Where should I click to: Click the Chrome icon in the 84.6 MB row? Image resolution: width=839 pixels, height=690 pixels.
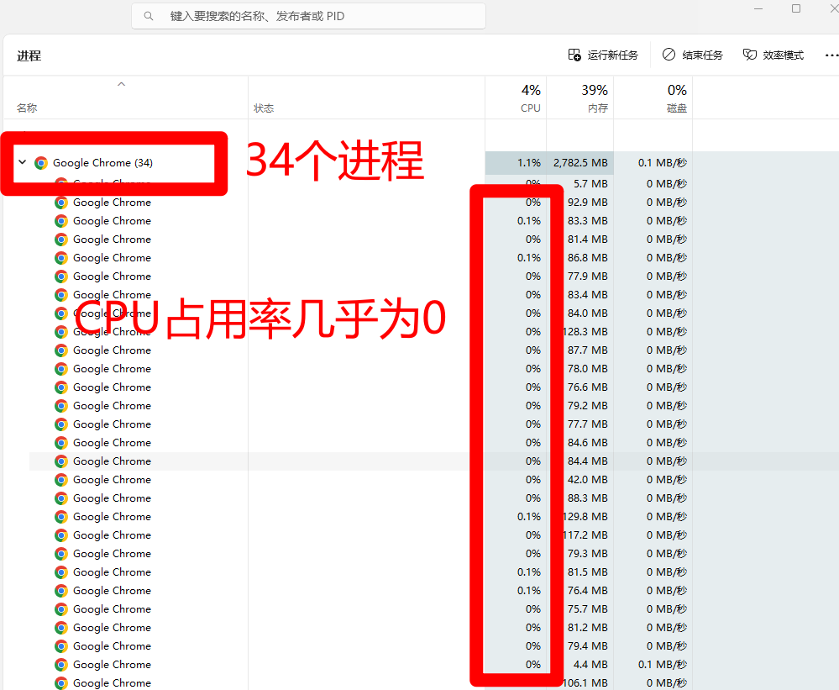pos(61,443)
